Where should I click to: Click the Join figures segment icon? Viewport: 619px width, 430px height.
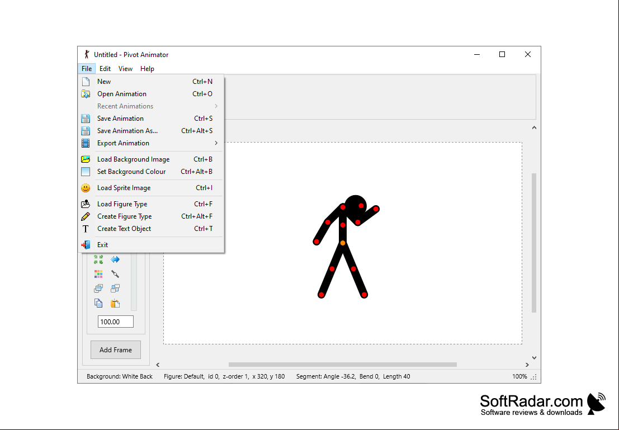115,274
